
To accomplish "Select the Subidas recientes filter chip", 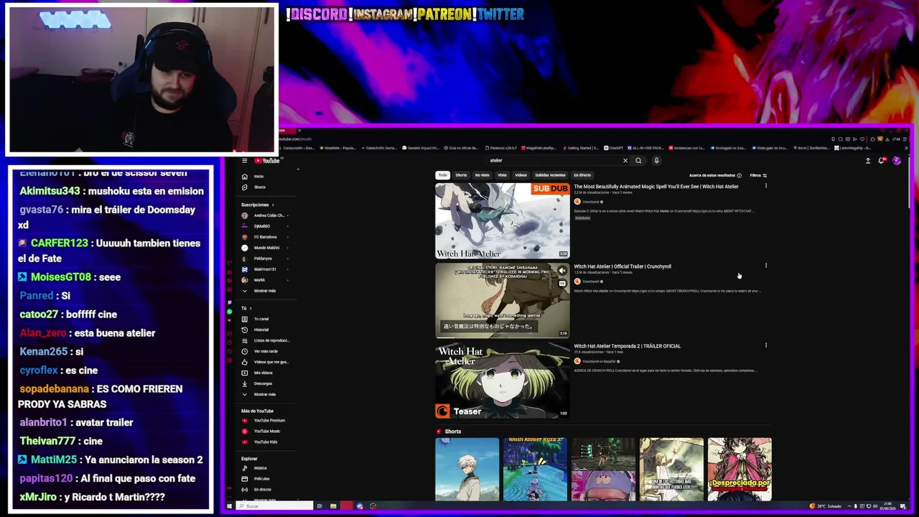I will pyautogui.click(x=550, y=175).
